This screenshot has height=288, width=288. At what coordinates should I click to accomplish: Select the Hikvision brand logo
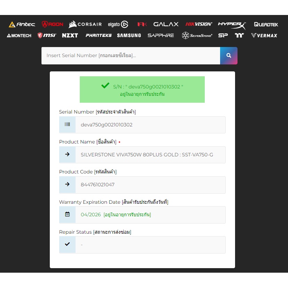click(199, 24)
